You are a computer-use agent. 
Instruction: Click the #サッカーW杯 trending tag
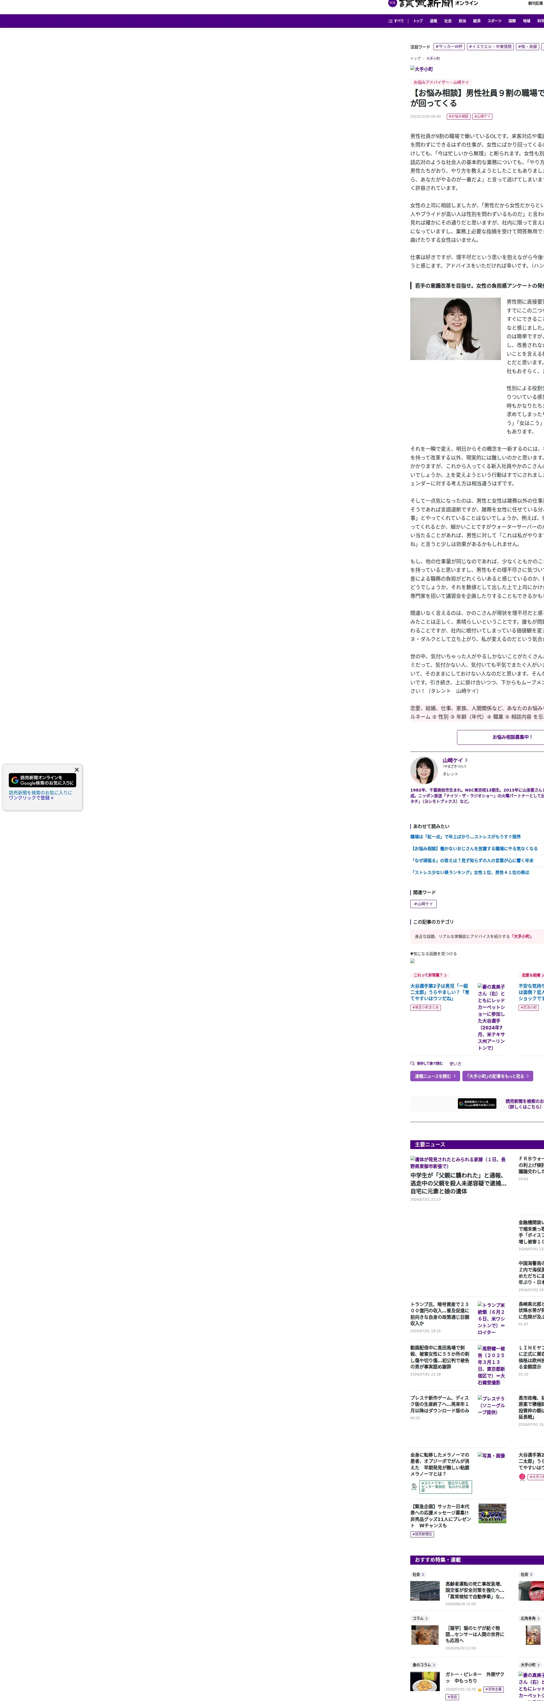tap(449, 47)
